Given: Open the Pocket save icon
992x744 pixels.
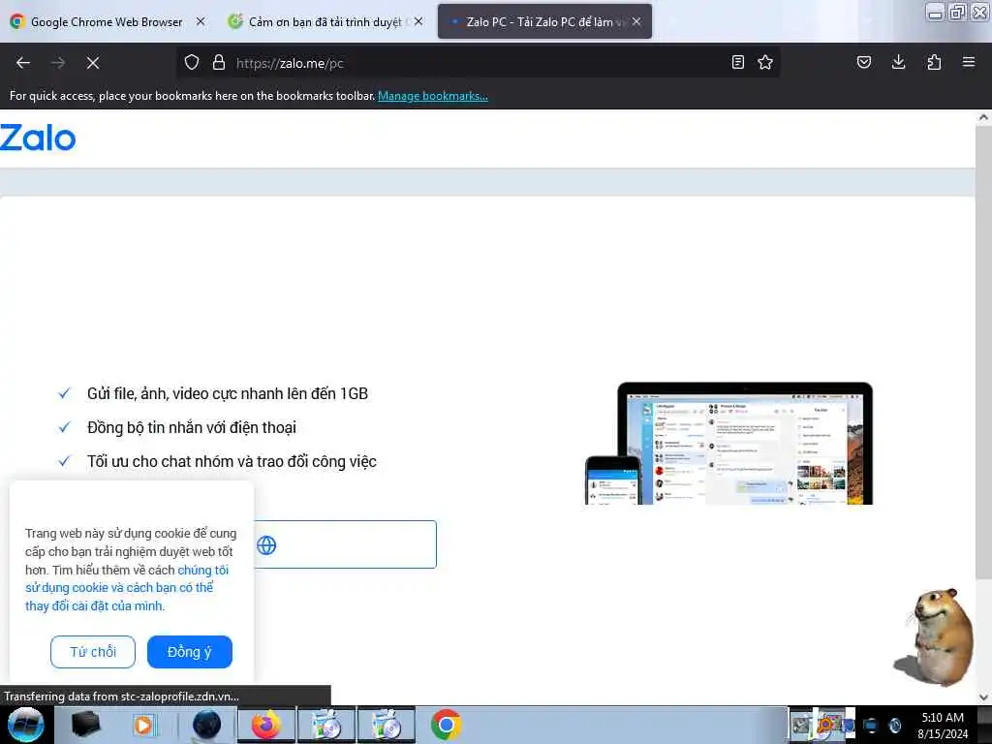Looking at the screenshot, I should (x=863, y=62).
